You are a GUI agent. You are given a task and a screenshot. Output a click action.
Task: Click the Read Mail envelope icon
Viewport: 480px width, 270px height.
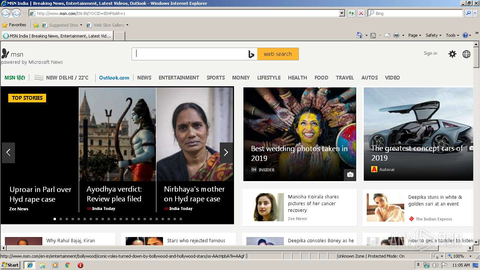click(387, 35)
